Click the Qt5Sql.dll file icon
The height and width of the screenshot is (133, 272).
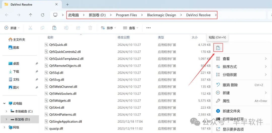point(46,73)
